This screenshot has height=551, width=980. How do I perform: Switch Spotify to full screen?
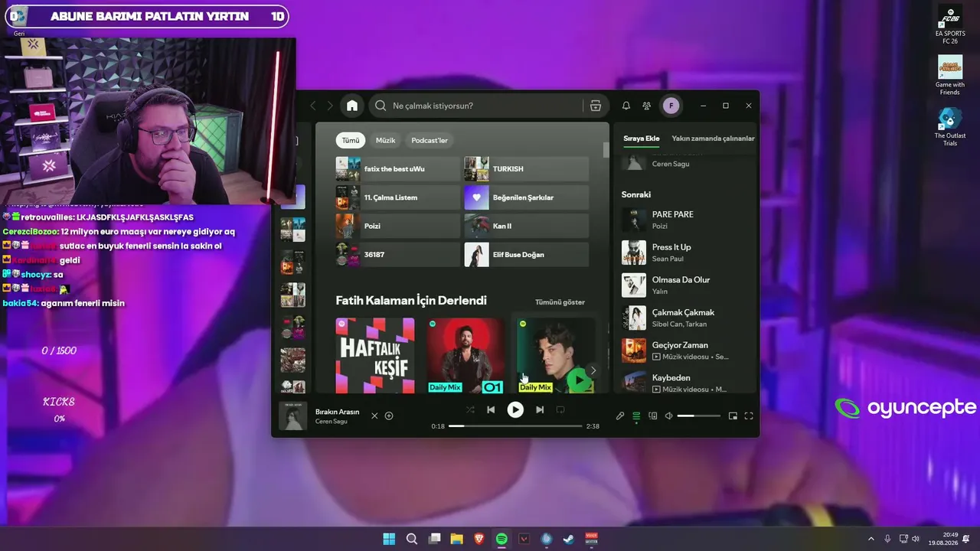pyautogui.click(x=749, y=416)
